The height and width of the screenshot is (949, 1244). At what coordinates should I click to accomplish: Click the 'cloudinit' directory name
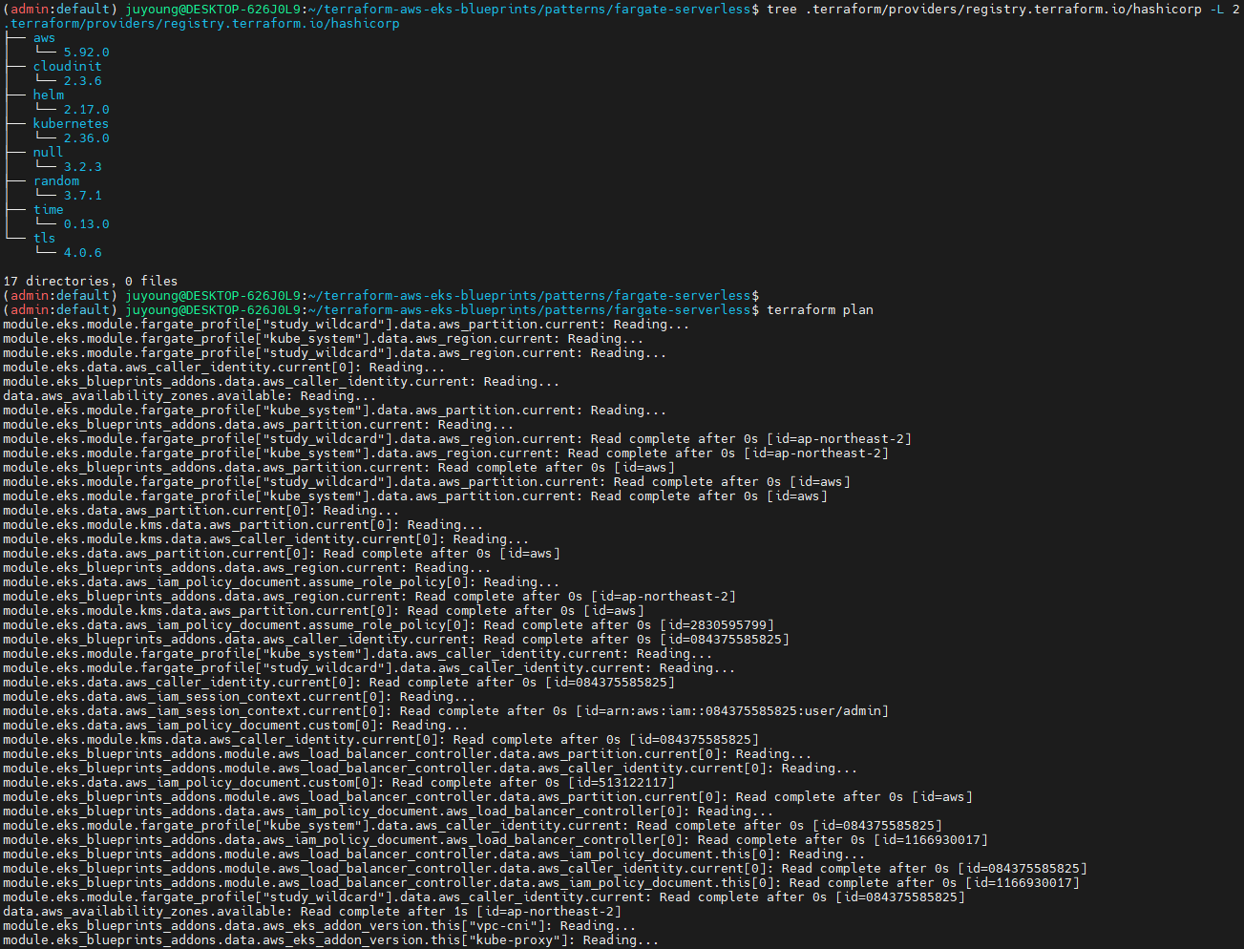[67, 67]
